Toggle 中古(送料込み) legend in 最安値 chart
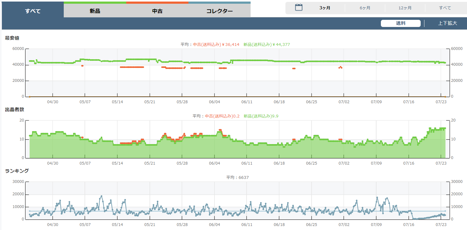 click(216, 45)
